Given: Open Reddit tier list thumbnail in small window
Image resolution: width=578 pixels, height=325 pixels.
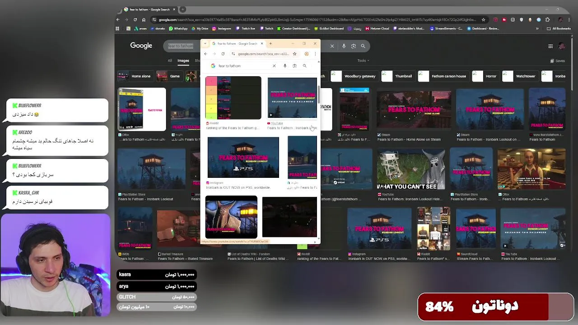Looking at the screenshot, I should point(233,98).
